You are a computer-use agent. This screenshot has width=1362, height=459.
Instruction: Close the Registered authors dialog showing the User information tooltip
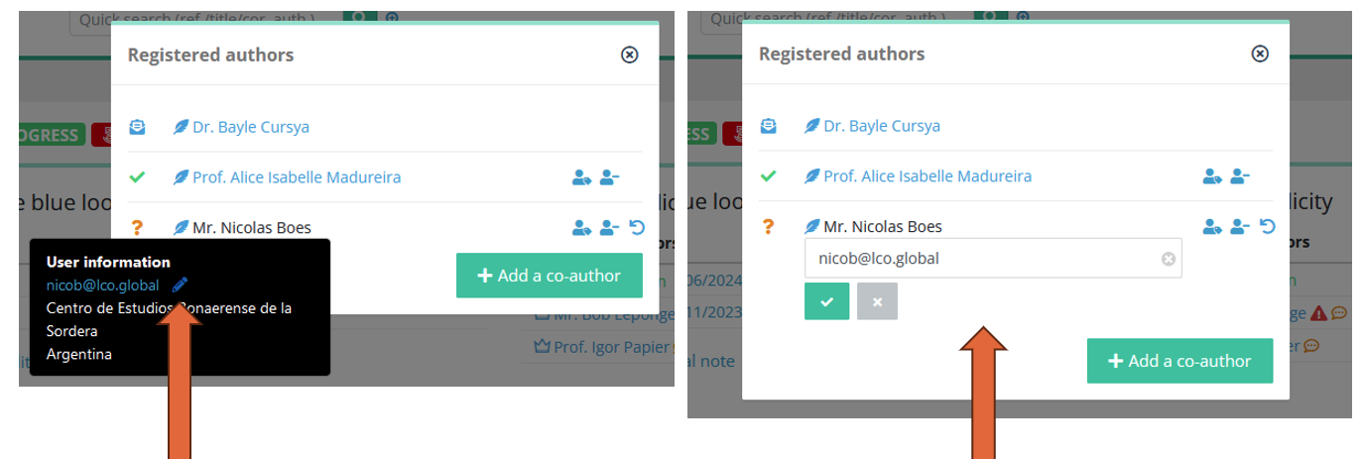point(629,55)
